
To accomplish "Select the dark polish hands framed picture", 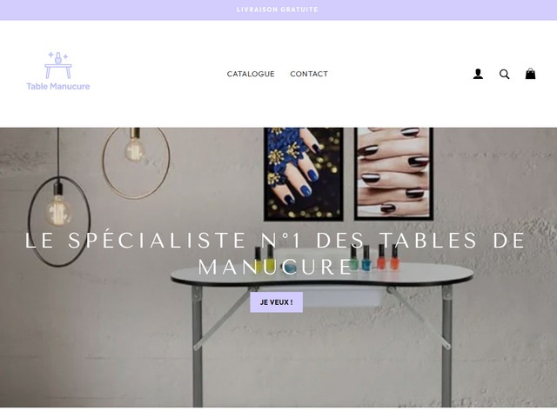I will pyautogui.click(x=393, y=174).
